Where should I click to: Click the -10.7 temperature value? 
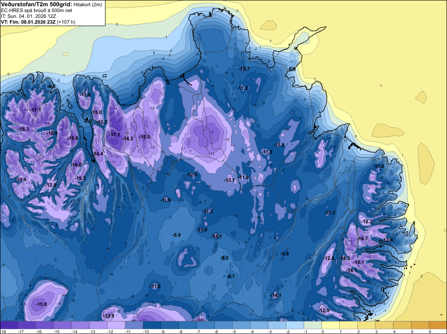[244, 69]
